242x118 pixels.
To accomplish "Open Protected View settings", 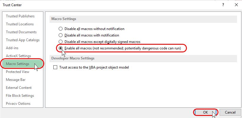I will pos(18,72).
